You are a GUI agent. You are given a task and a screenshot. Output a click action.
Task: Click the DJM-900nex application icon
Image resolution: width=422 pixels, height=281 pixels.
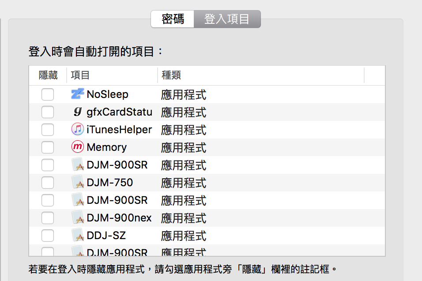point(77,218)
